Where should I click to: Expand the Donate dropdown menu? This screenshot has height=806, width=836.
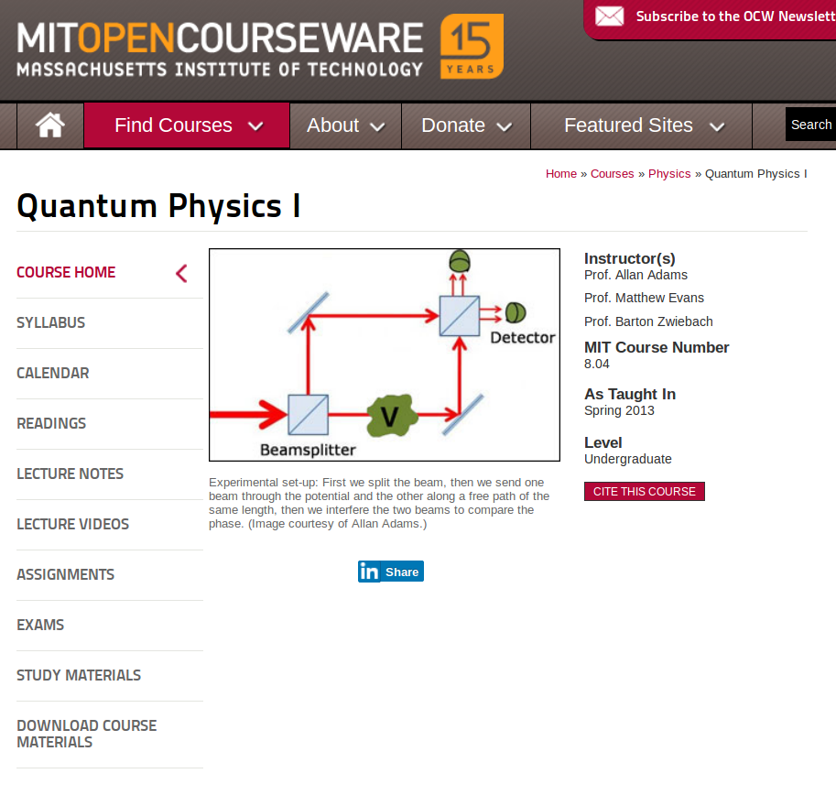tap(466, 125)
